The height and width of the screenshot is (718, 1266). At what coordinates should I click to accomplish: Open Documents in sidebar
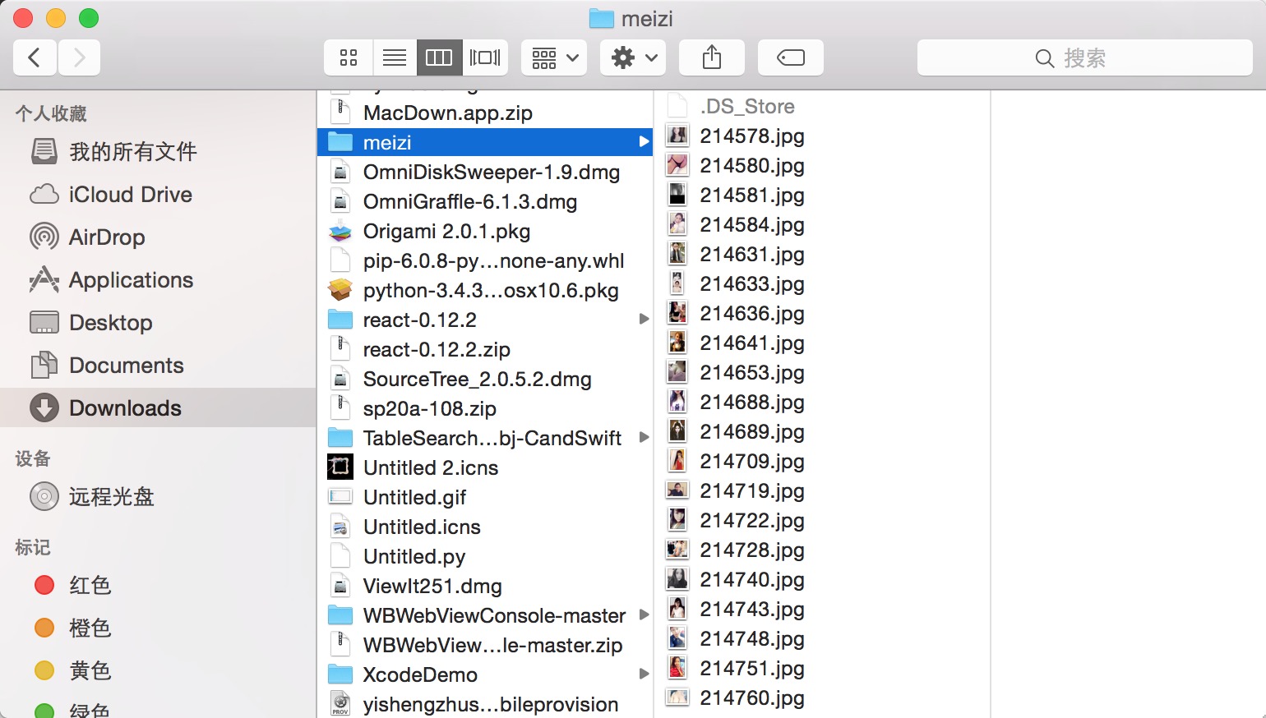158,366
